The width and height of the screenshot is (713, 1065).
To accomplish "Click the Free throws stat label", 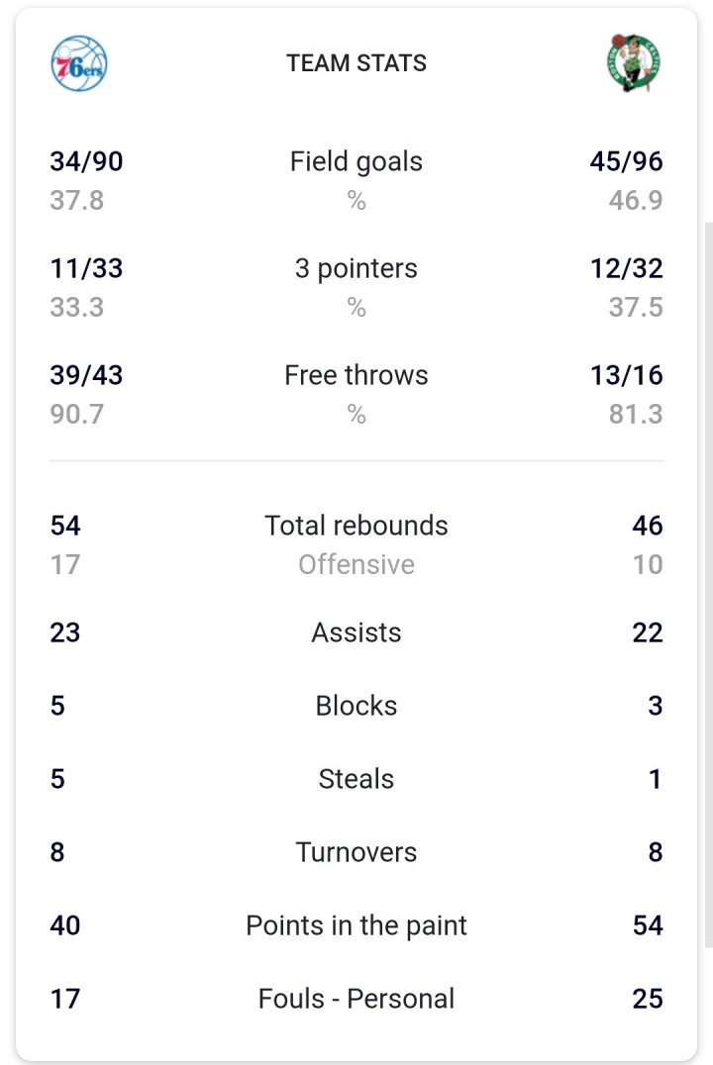I will 356,375.
